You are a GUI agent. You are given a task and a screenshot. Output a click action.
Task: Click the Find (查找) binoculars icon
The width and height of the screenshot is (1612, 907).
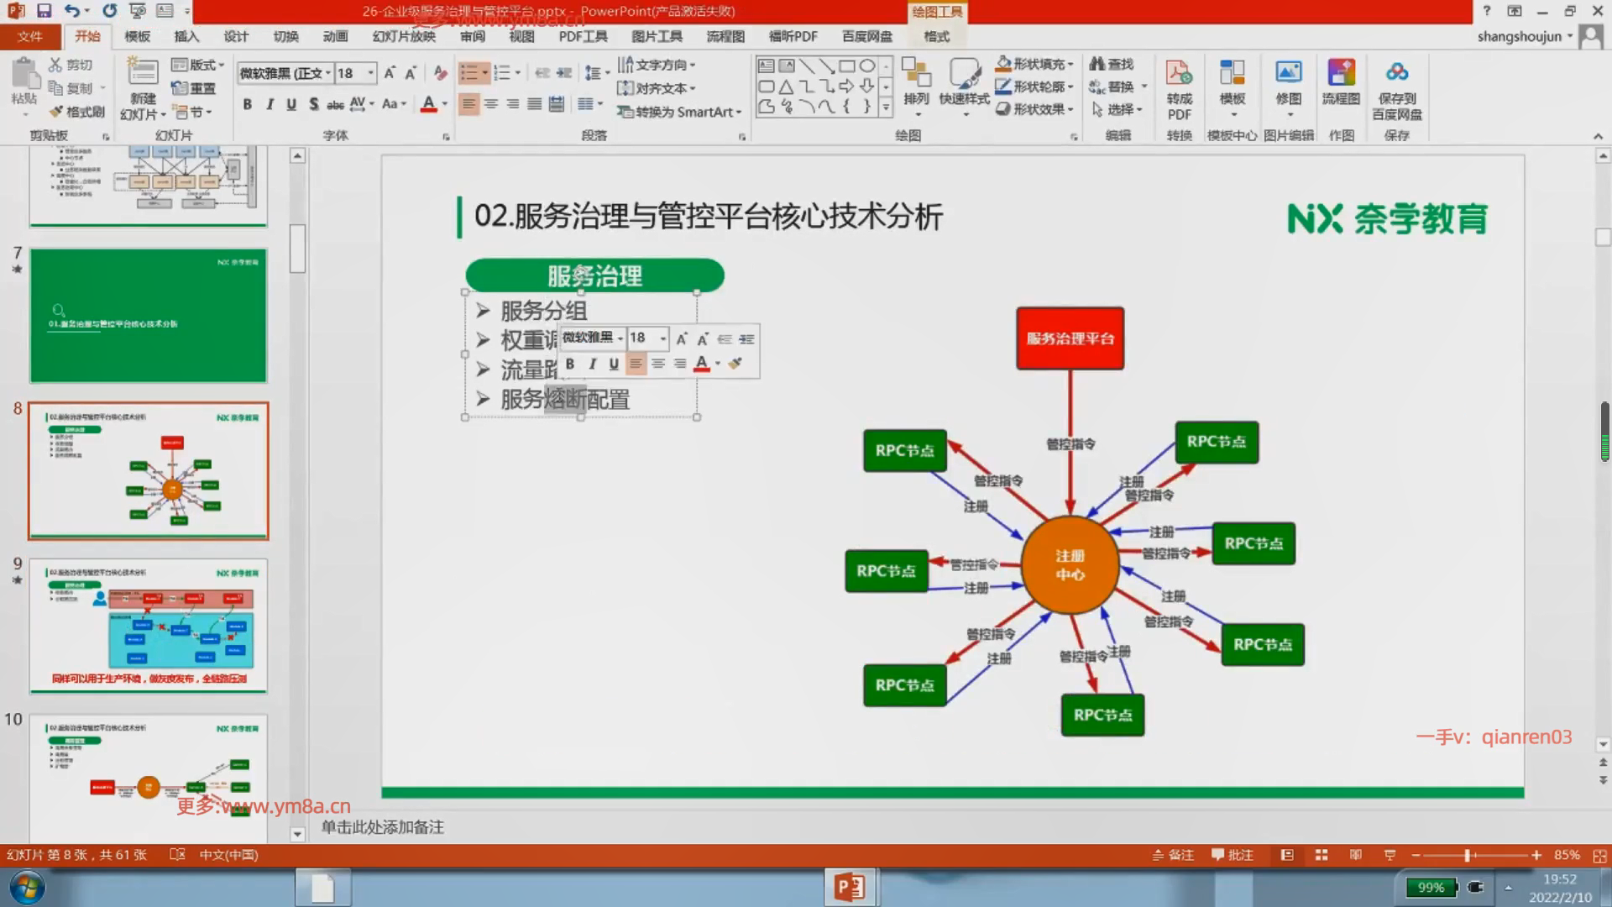(x=1097, y=64)
